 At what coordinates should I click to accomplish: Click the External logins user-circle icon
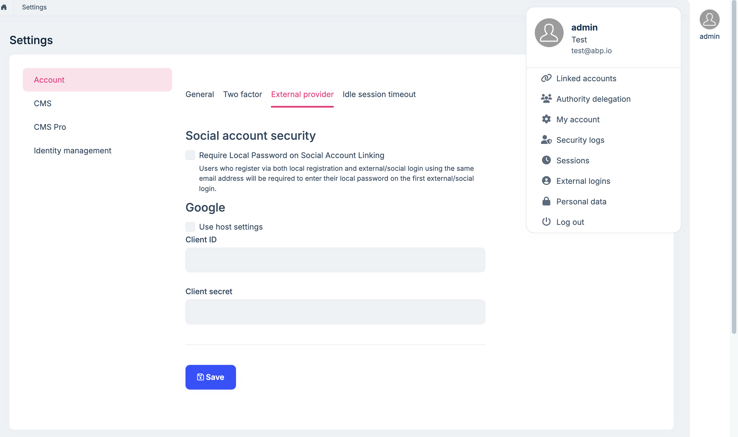pyautogui.click(x=546, y=181)
